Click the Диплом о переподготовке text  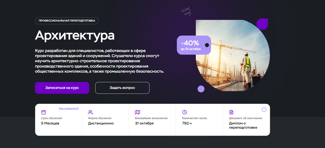(x=243, y=125)
